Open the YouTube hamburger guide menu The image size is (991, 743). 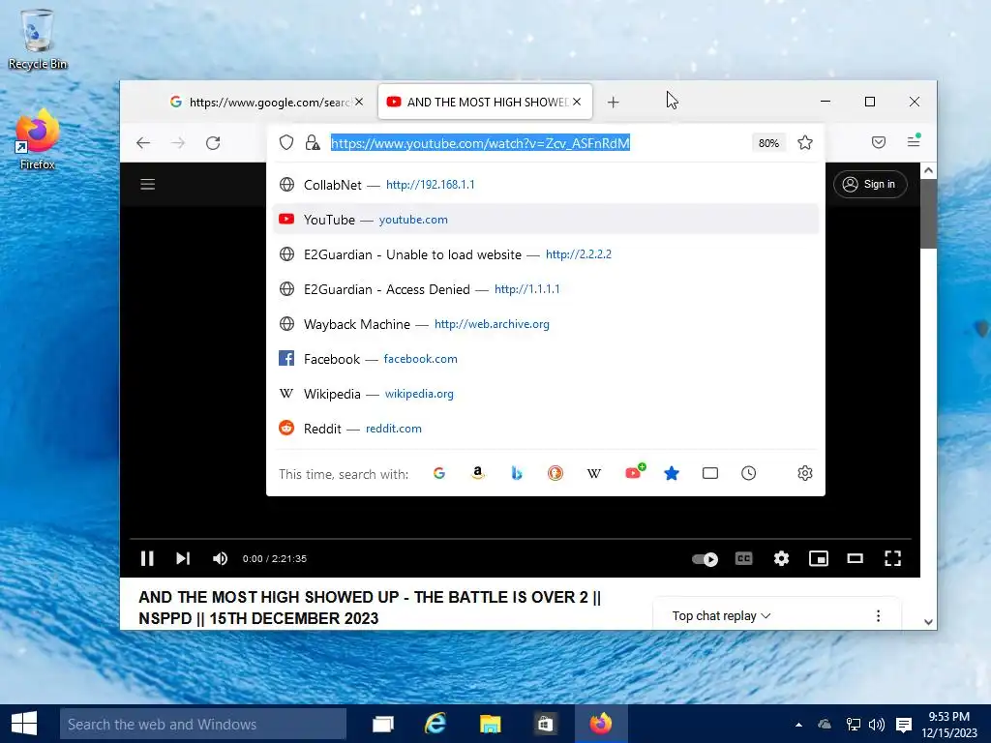click(x=148, y=184)
